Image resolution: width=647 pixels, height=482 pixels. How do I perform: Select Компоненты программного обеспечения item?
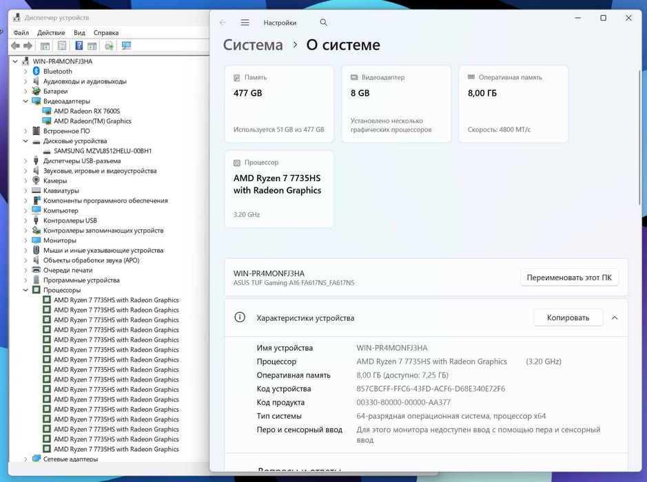point(105,200)
